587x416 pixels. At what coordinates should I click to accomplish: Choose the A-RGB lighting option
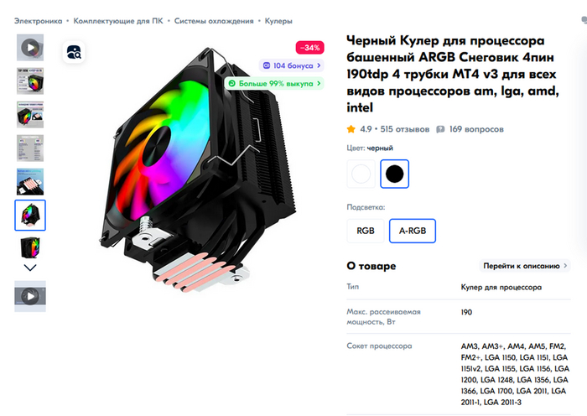pos(413,231)
